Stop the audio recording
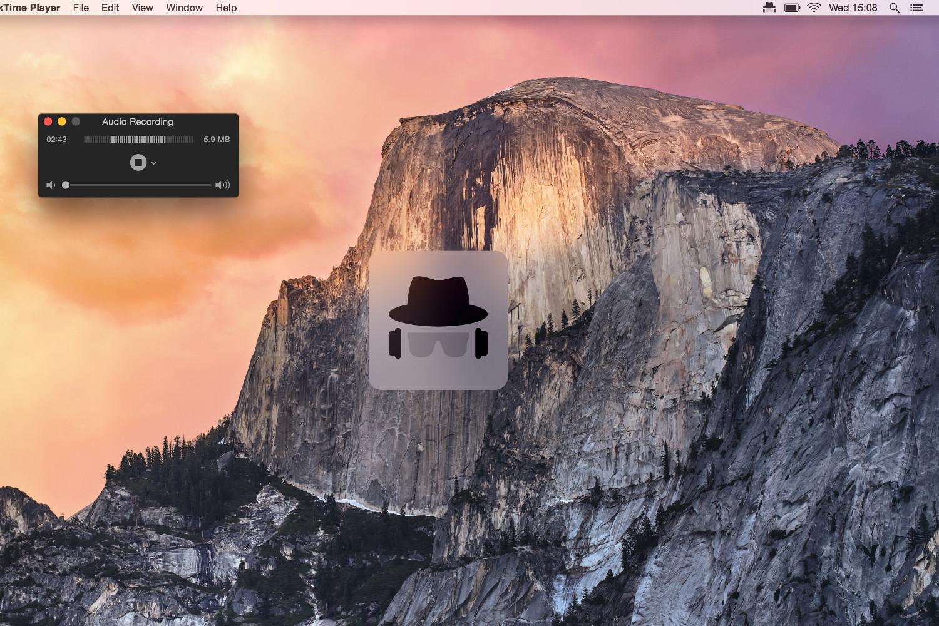939x626 pixels. pos(138,163)
